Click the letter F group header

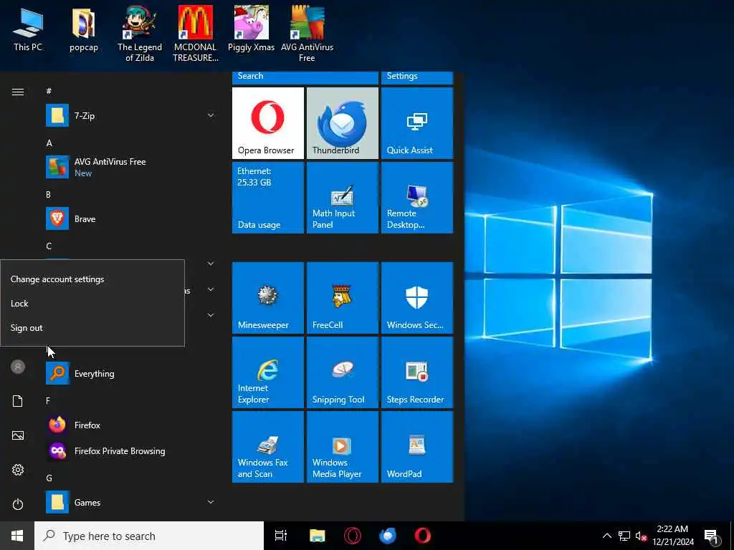pos(48,401)
